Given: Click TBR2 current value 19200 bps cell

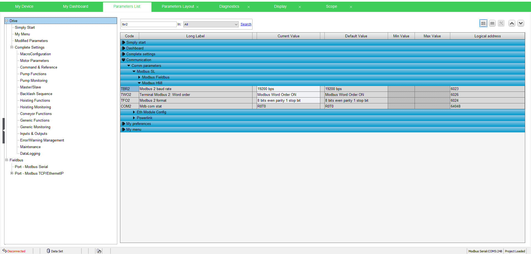Looking at the screenshot, I should [x=288, y=89].
